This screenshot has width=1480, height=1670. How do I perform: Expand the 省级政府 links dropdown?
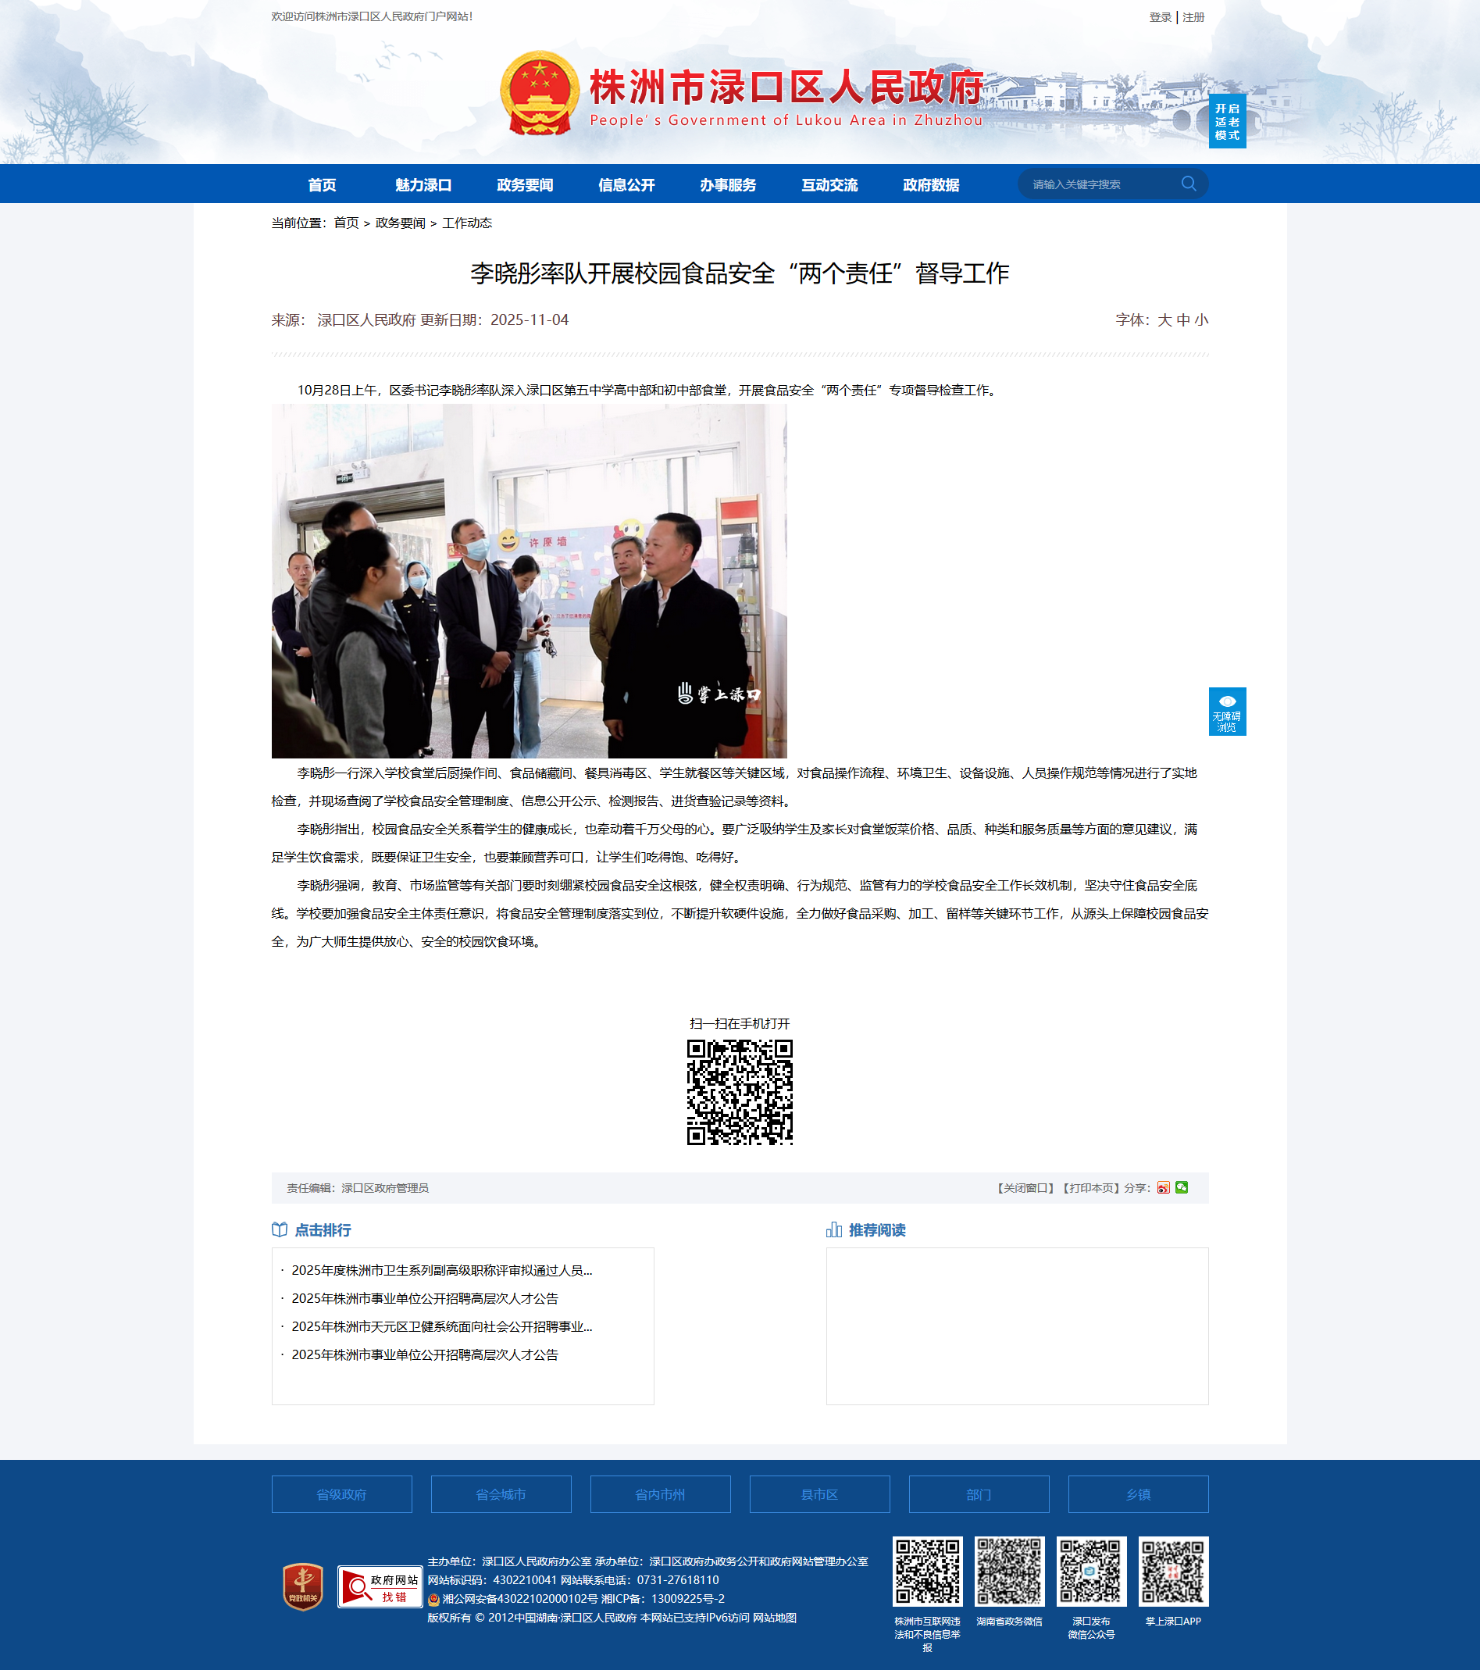341,1494
